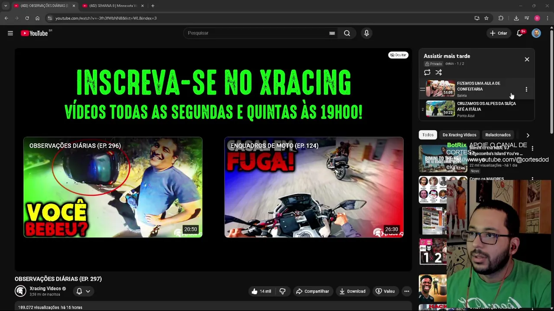Open more actions ellipsis under the video
The image size is (554, 311).
tap(406, 291)
